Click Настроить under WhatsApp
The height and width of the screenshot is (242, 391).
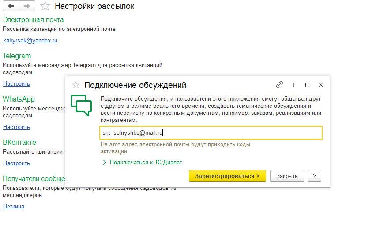[x=16, y=127]
